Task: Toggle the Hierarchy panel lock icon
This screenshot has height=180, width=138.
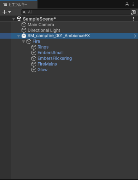Action: pyautogui.click(x=127, y=4)
